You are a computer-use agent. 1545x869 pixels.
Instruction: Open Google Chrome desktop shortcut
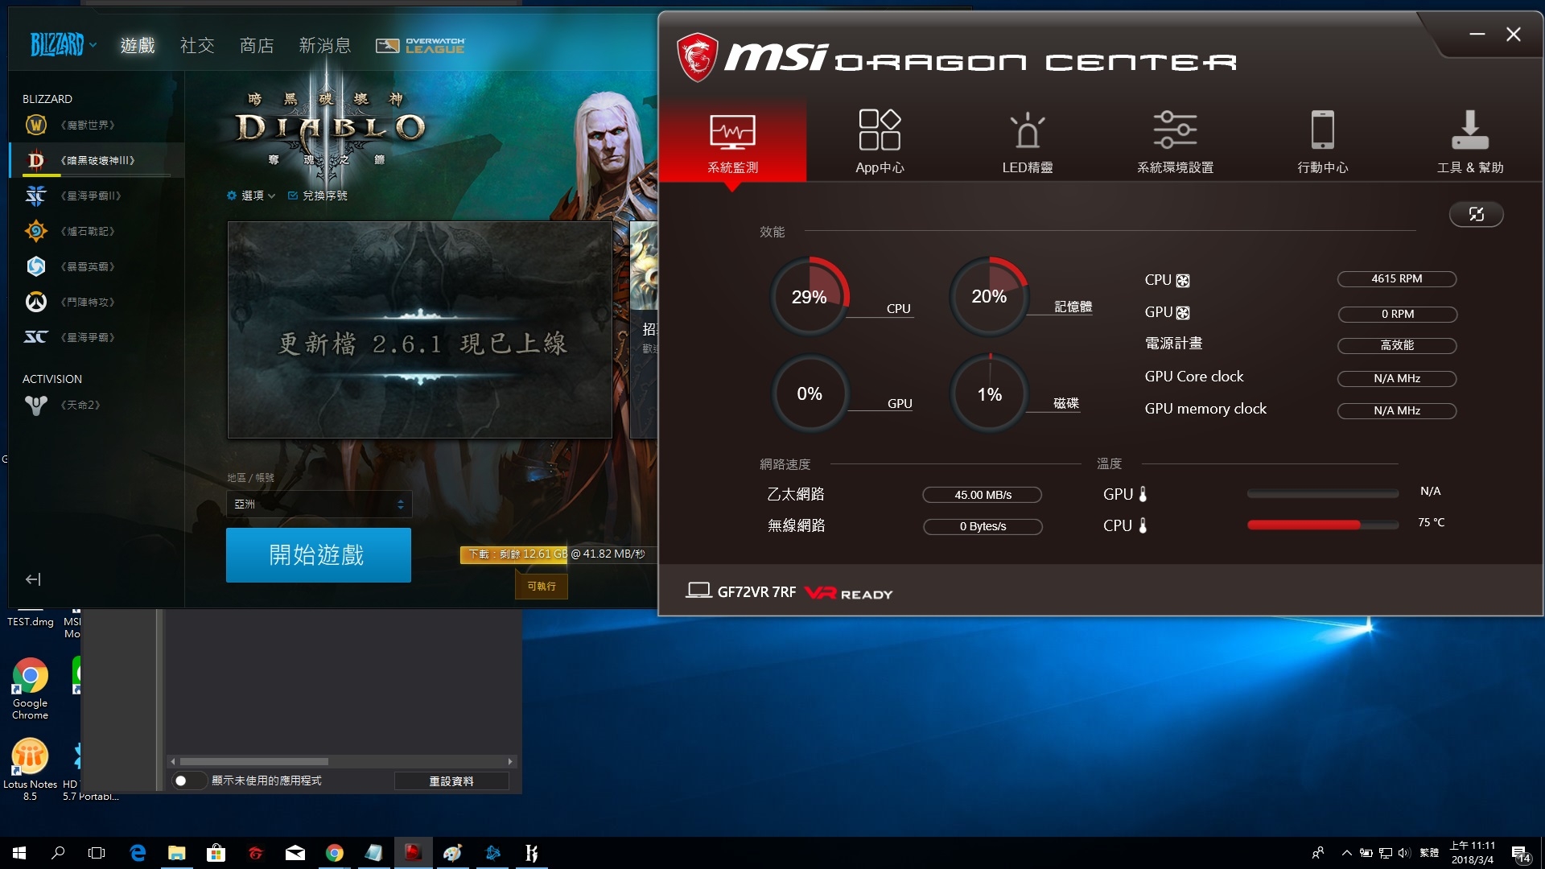pyautogui.click(x=30, y=688)
